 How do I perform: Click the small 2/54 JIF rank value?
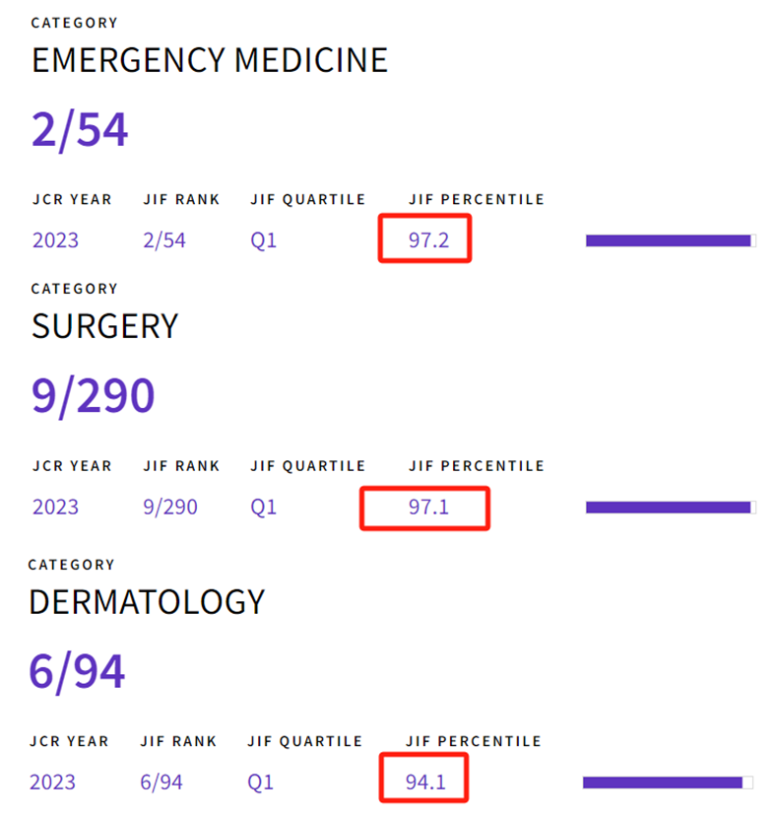(164, 240)
